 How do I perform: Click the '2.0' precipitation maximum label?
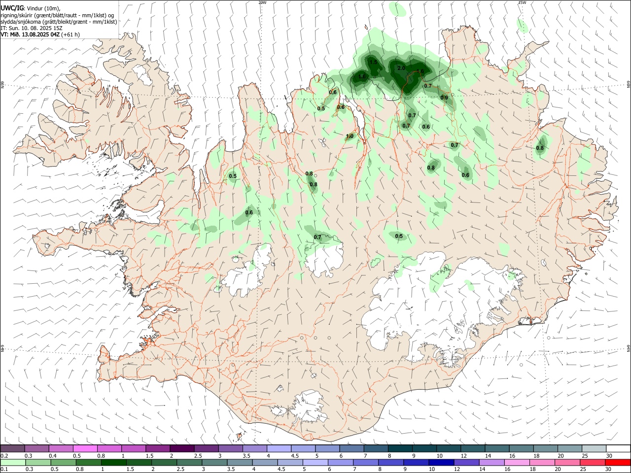[401, 68]
